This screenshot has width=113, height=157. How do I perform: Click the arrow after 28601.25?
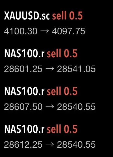click(x=50, y=69)
